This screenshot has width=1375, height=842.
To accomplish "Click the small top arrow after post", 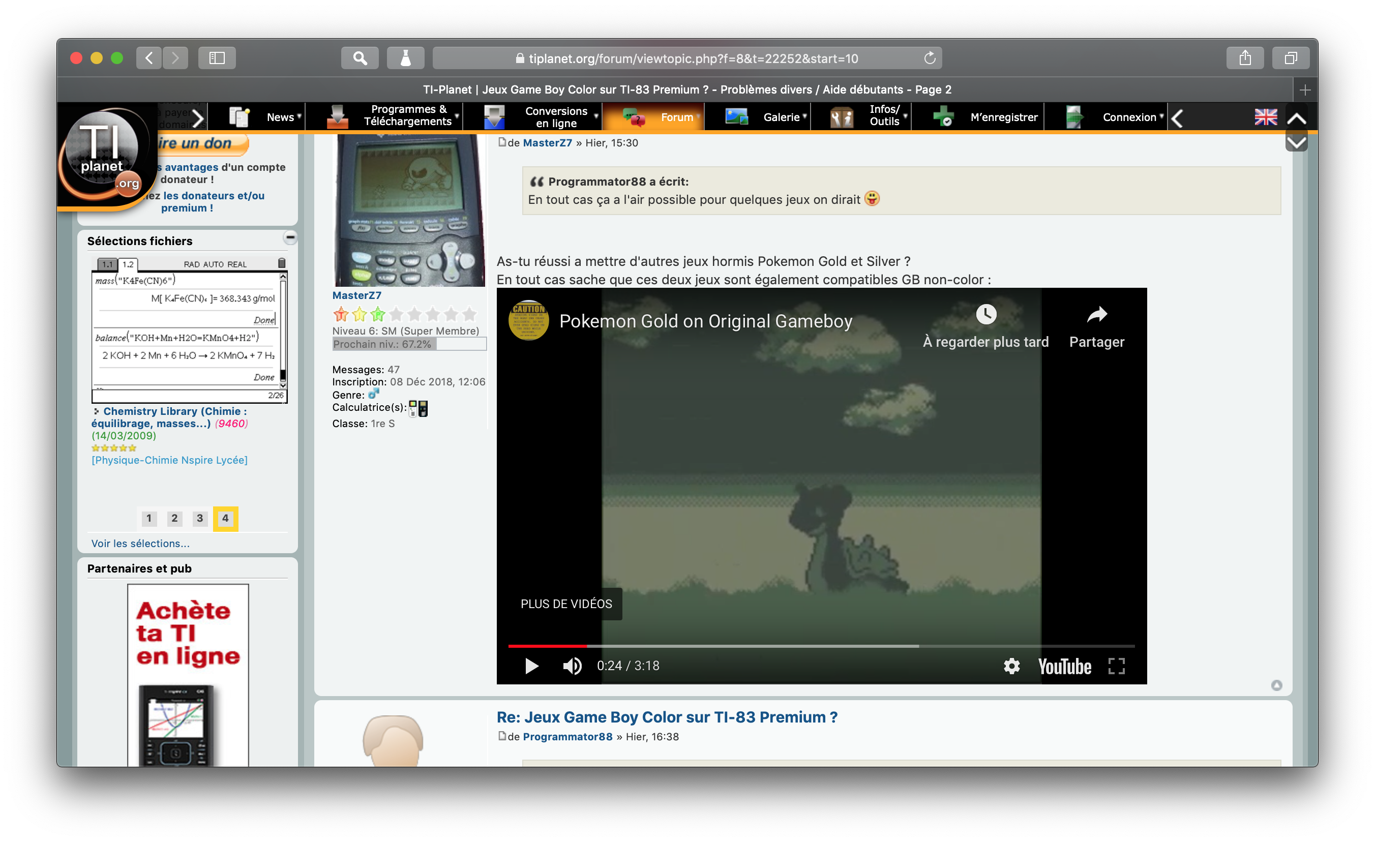I will pyautogui.click(x=1277, y=685).
